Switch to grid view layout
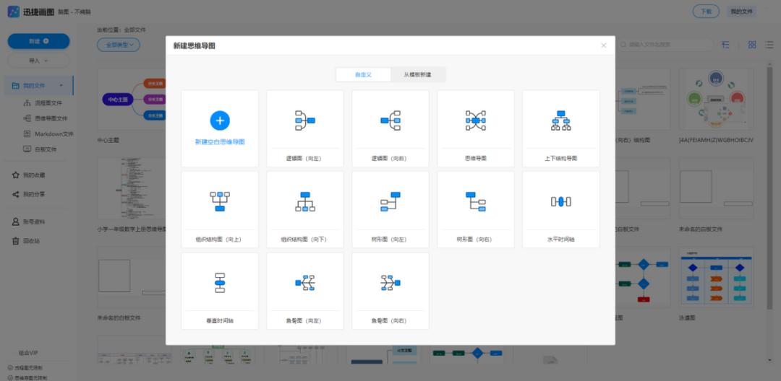The height and width of the screenshot is (381, 781). 752,45
